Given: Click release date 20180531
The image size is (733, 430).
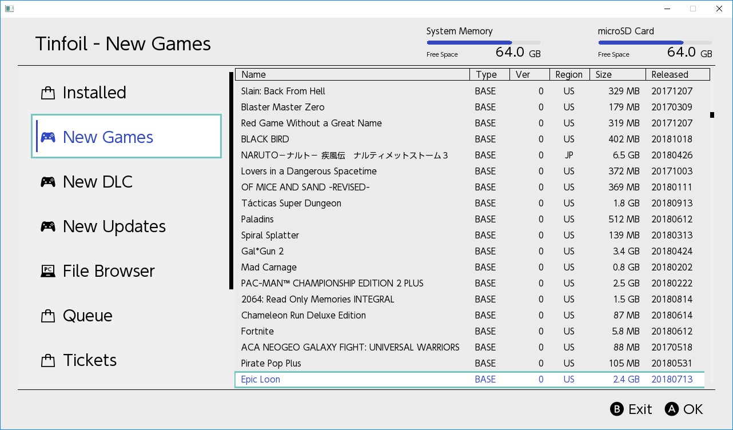Looking at the screenshot, I should point(672,363).
